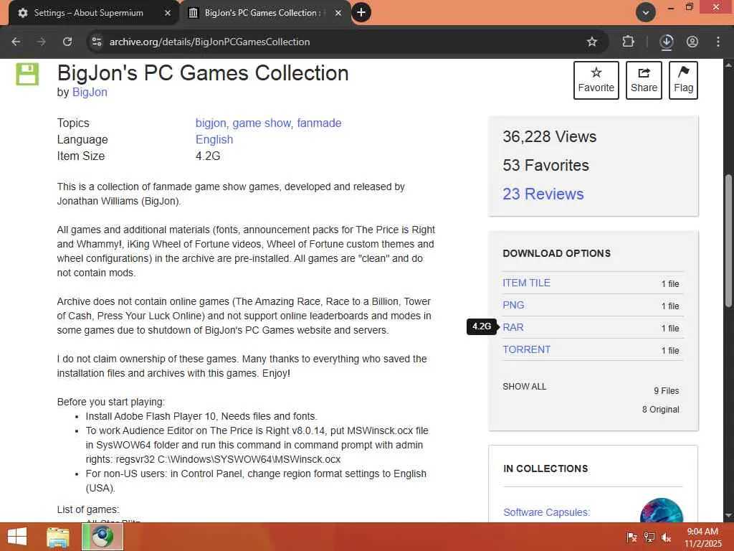Open a new tab with plus button
The height and width of the screenshot is (551, 734).
tap(361, 12)
